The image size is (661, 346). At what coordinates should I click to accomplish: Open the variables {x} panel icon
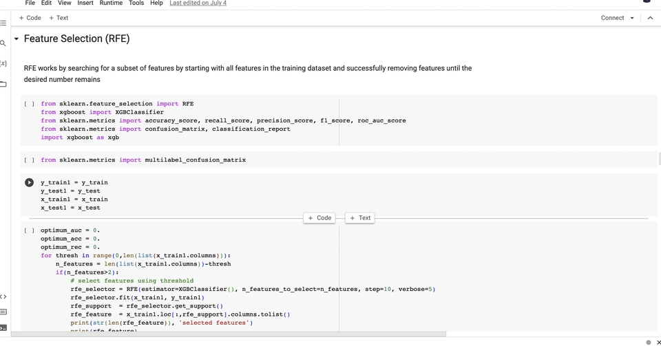coord(3,63)
